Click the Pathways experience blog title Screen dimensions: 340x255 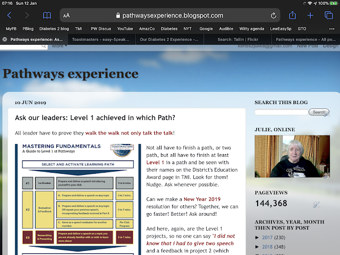(x=71, y=74)
